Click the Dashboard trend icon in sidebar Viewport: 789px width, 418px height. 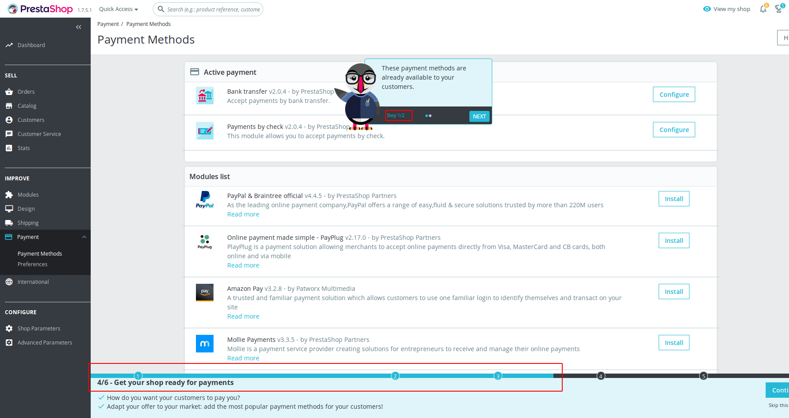pyautogui.click(x=9, y=45)
